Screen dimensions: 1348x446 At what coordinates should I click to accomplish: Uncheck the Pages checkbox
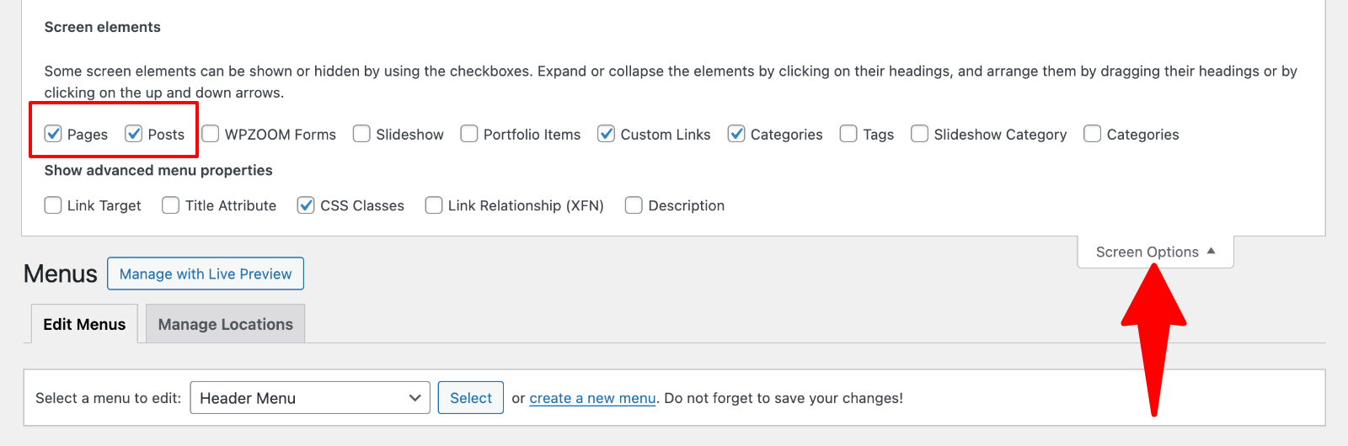[53, 134]
